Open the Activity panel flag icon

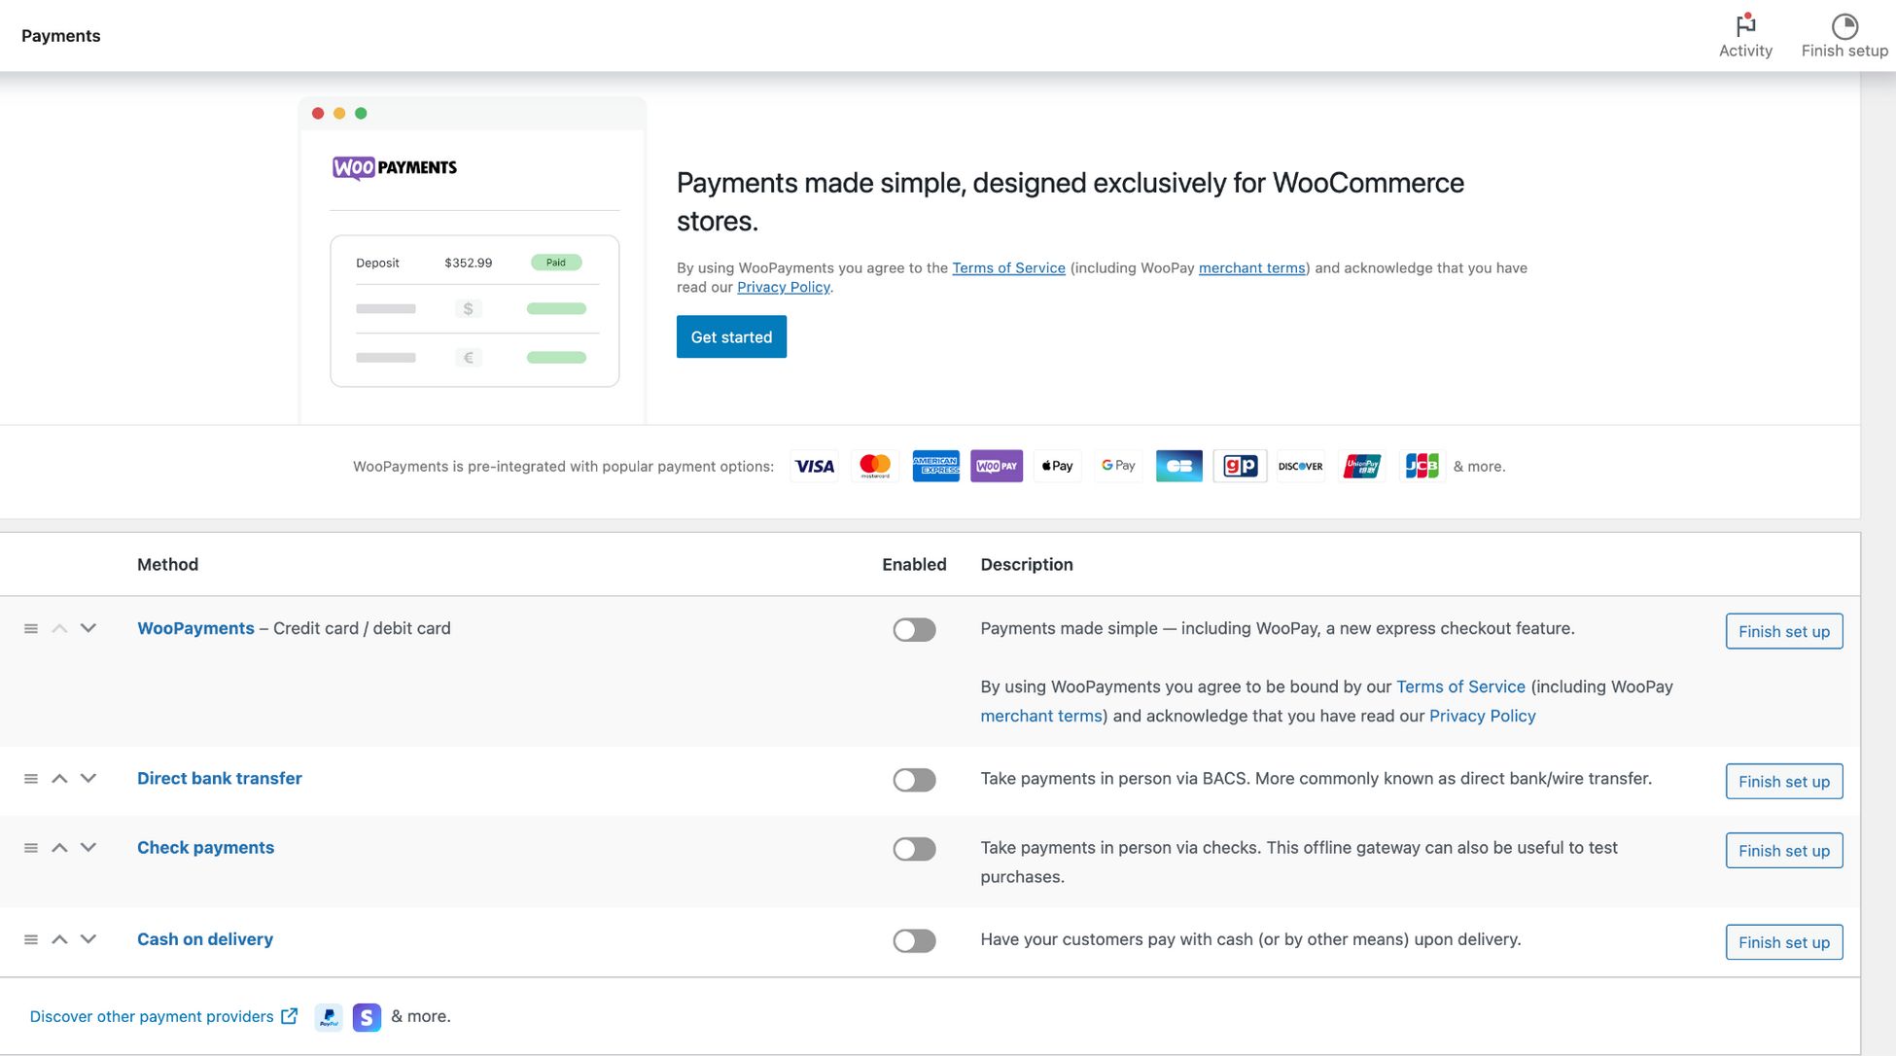[1745, 24]
